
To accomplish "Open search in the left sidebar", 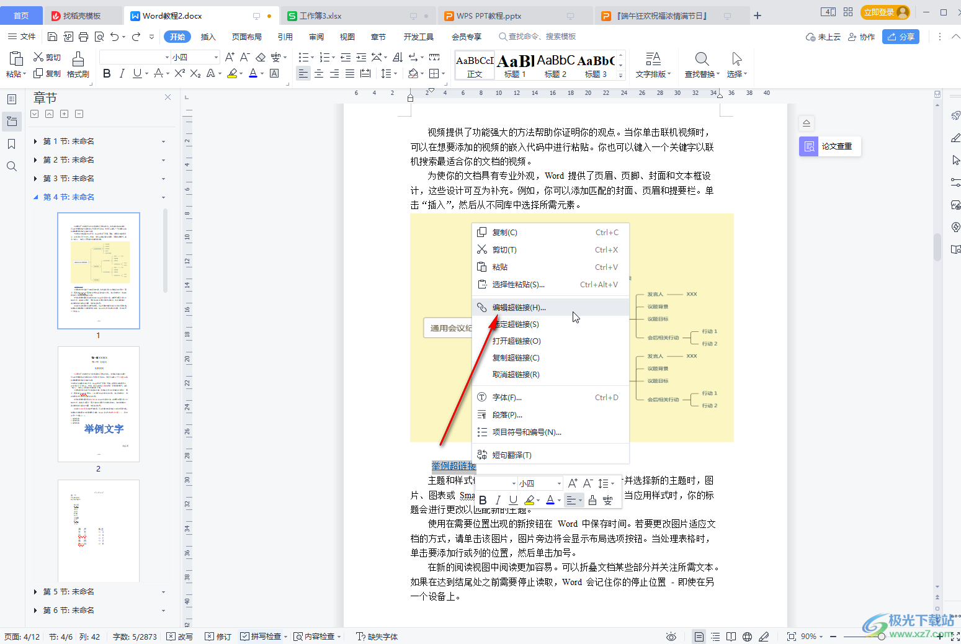I will pos(11,166).
